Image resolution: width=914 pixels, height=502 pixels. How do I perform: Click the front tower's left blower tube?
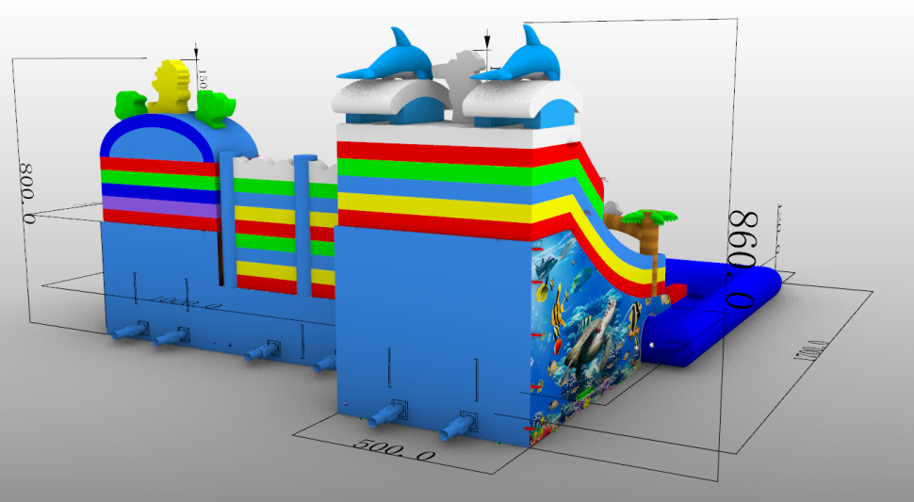[384, 415]
